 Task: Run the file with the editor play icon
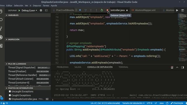(177, 10)
